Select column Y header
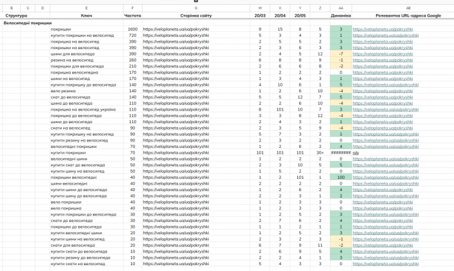The height and width of the screenshot is (271, 454). [300, 8]
